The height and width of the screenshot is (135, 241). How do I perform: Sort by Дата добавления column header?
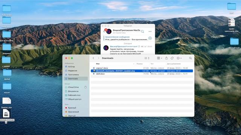click(x=174, y=64)
